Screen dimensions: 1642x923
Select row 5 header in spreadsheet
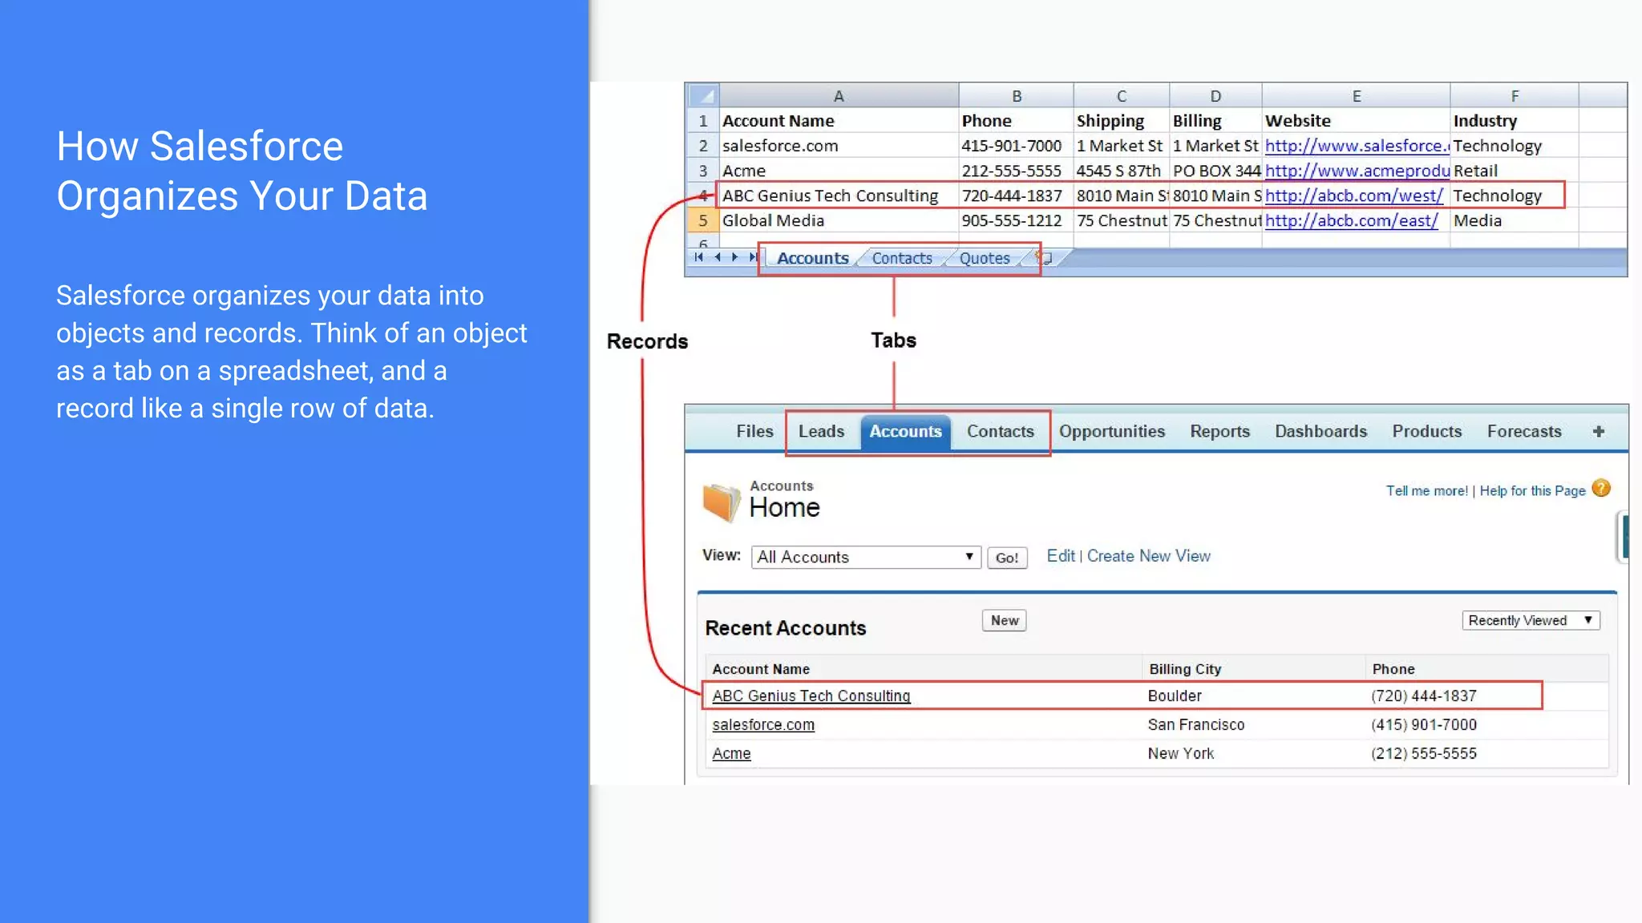click(703, 220)
